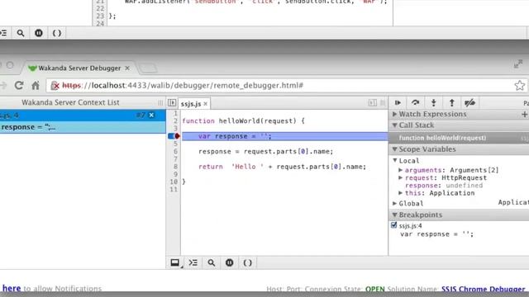This screenshot has width=529, height=297.
Task: Toggle the breakpoint marker on line 4
Action: point(174,136)
